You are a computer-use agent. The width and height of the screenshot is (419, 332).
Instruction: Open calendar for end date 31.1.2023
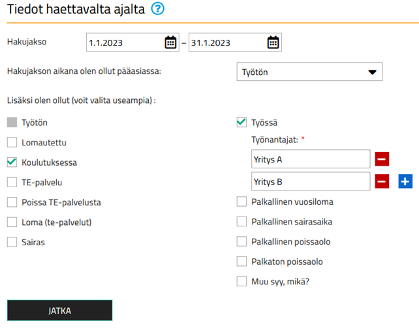273,42
